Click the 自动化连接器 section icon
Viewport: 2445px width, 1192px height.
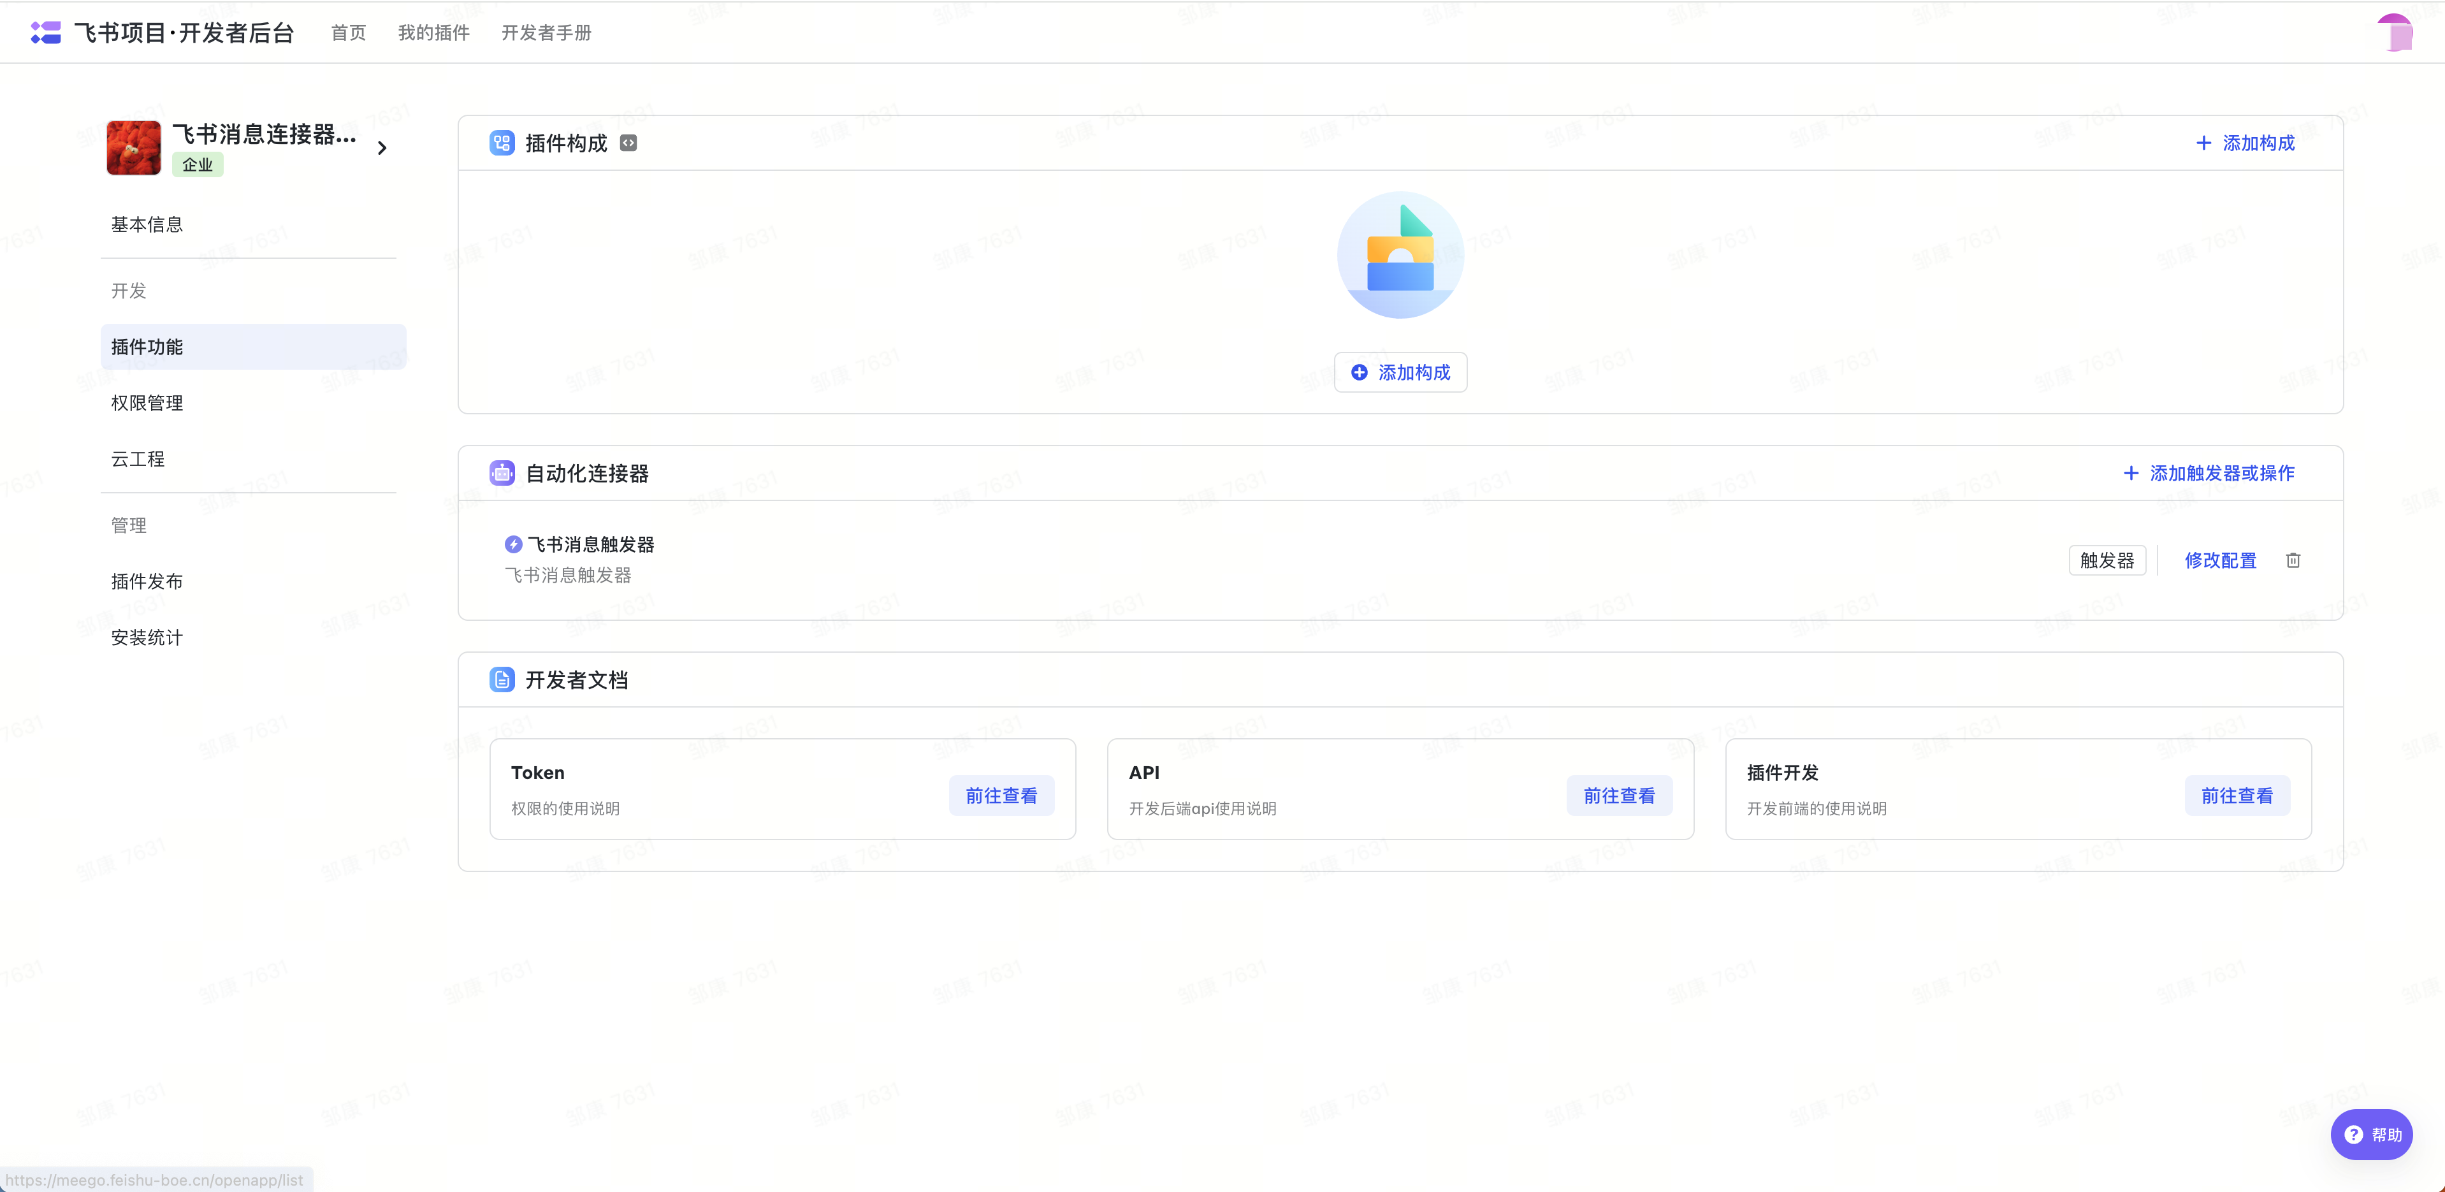[x=502, y=472]
